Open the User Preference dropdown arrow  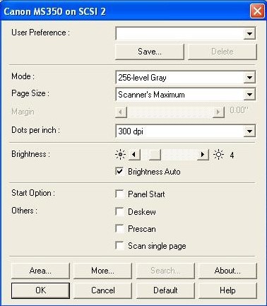pos(249,34)
